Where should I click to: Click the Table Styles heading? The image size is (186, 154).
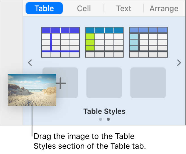pyautogui.click(x=104, y=111)
